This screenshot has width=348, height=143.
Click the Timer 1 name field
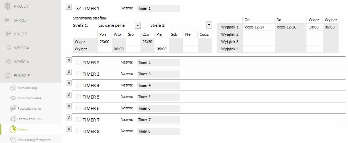pyautogui.click(x=158, y=8)
